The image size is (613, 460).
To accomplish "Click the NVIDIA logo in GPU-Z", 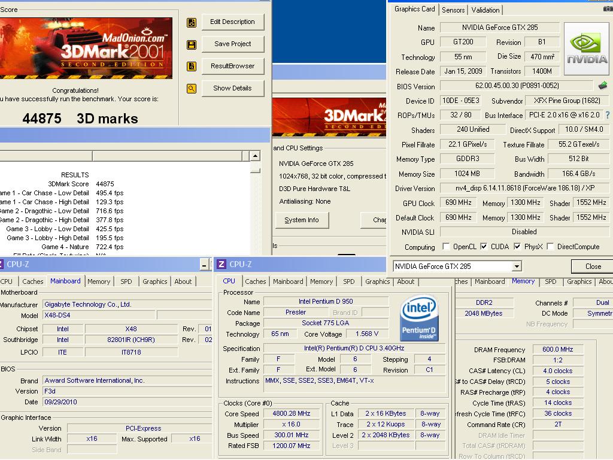I will (x=587, y=49).
